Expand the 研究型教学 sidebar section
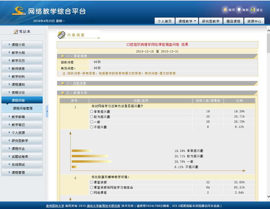 22,140
